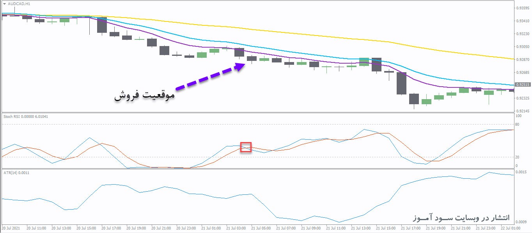Click the Stoch RSI 20 level label
Viewport: 532px width, 233px height.
518,157
